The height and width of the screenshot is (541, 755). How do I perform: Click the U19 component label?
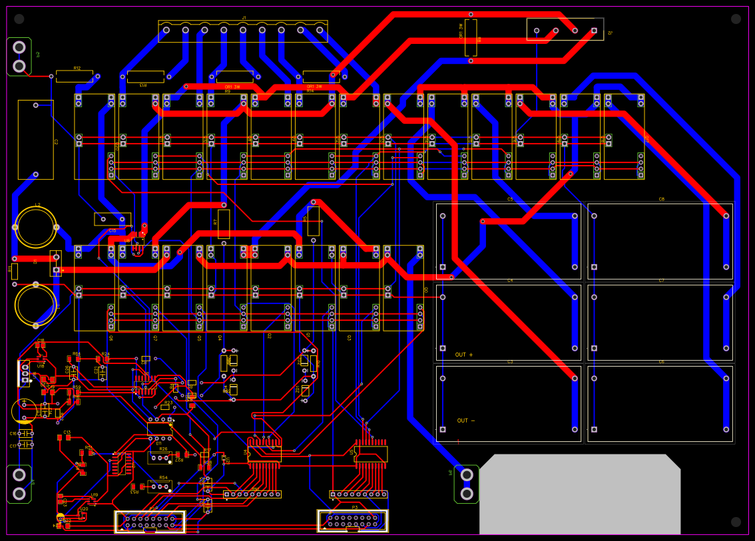point(95,495)
